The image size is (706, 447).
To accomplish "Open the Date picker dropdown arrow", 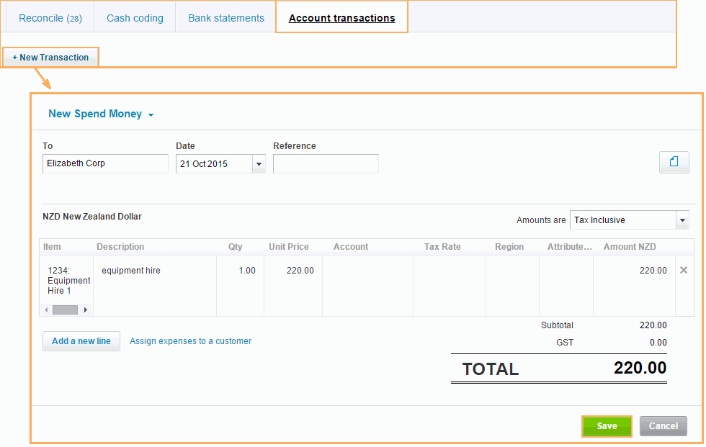I will (x=259, y=164).
